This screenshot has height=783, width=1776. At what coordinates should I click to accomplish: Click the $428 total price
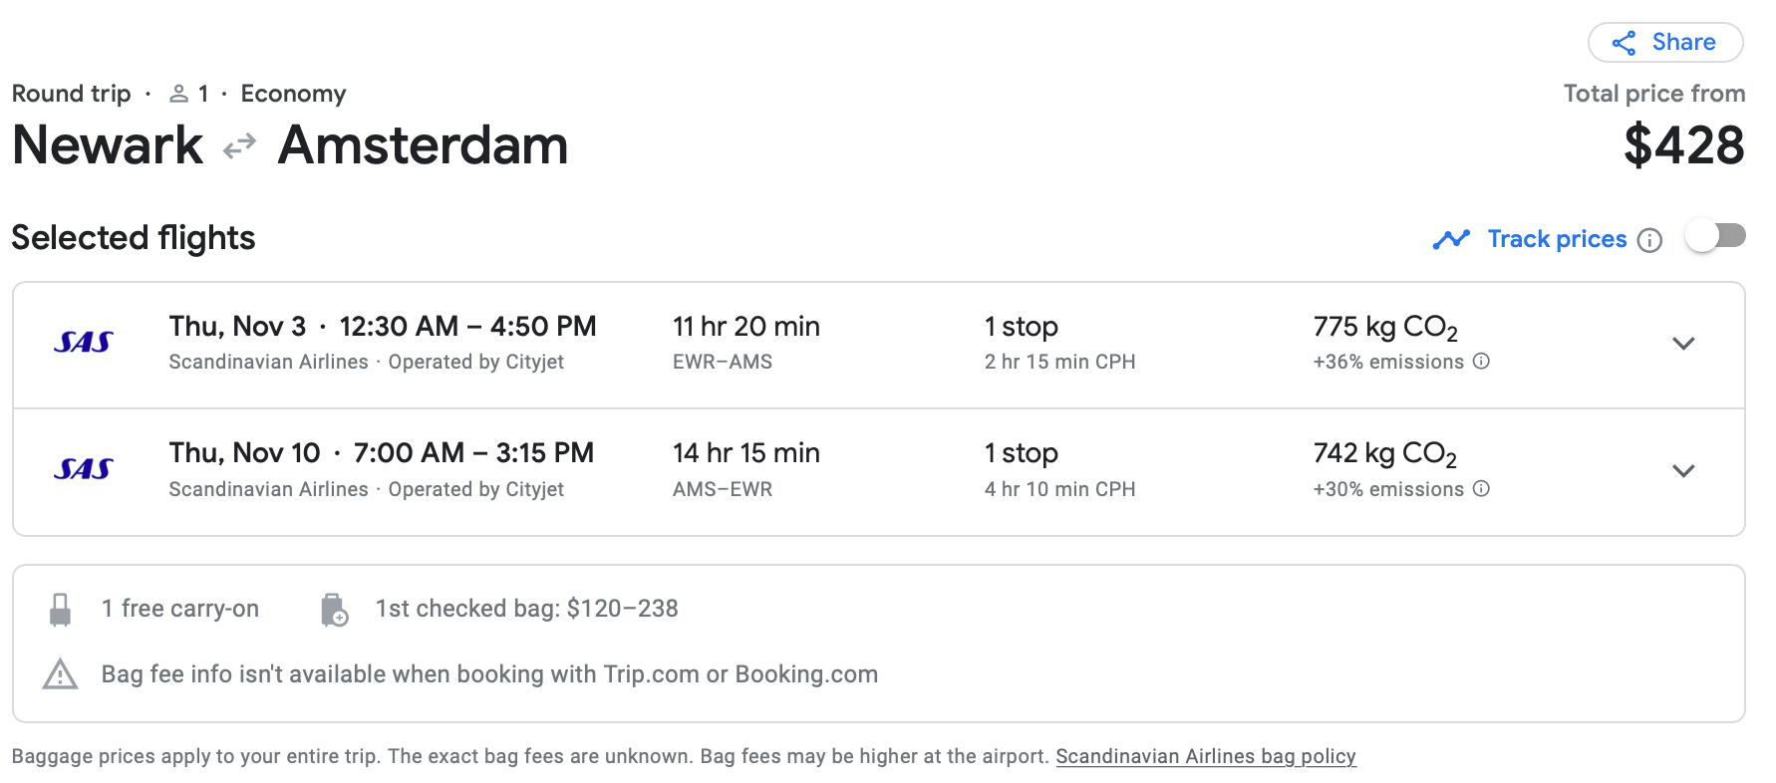tap(1683, 145)
